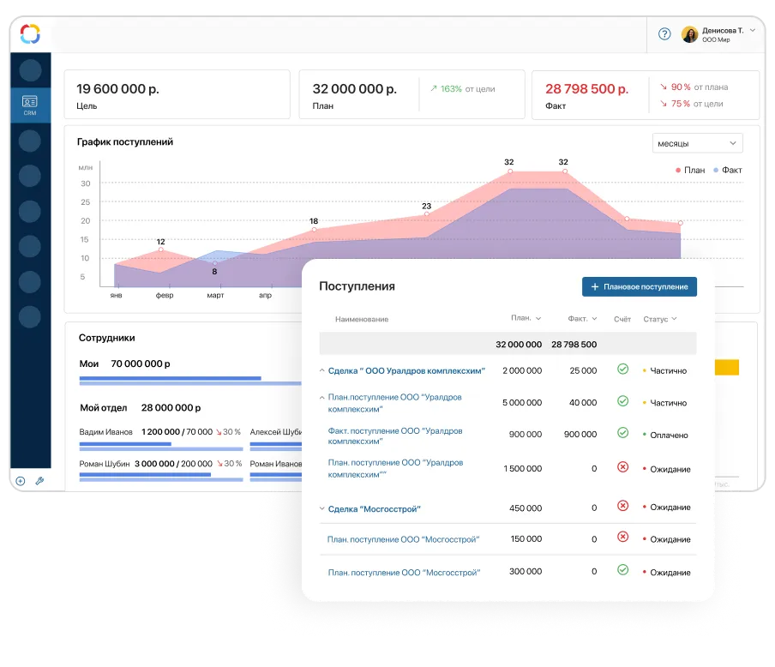775x667 pixels.
Task: Click red cross invoice icon for Сделка Мосгосстрой
Action: 623,506
